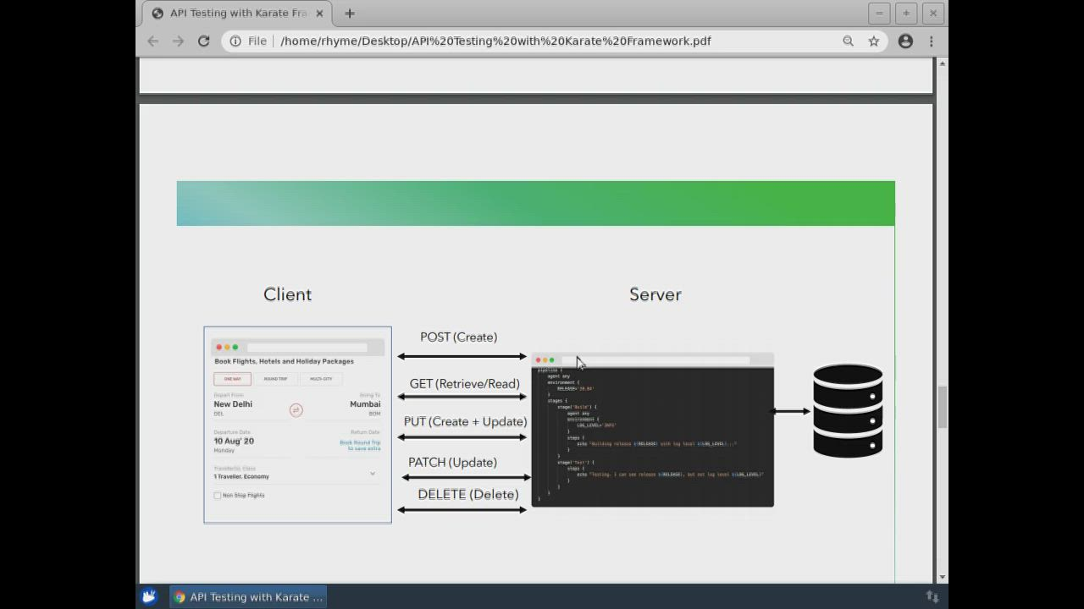Click the New Delhi departure city

pyautogui.click(x=233, y=404)
